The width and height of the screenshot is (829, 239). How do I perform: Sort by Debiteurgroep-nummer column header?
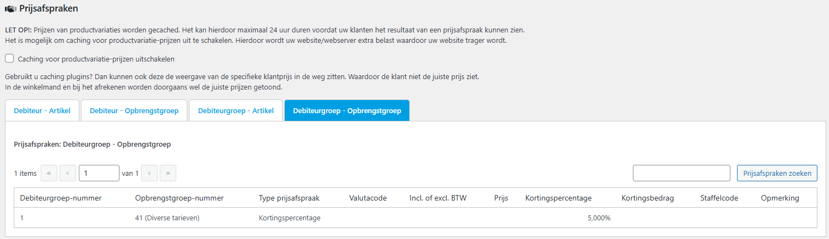(61, 198)
